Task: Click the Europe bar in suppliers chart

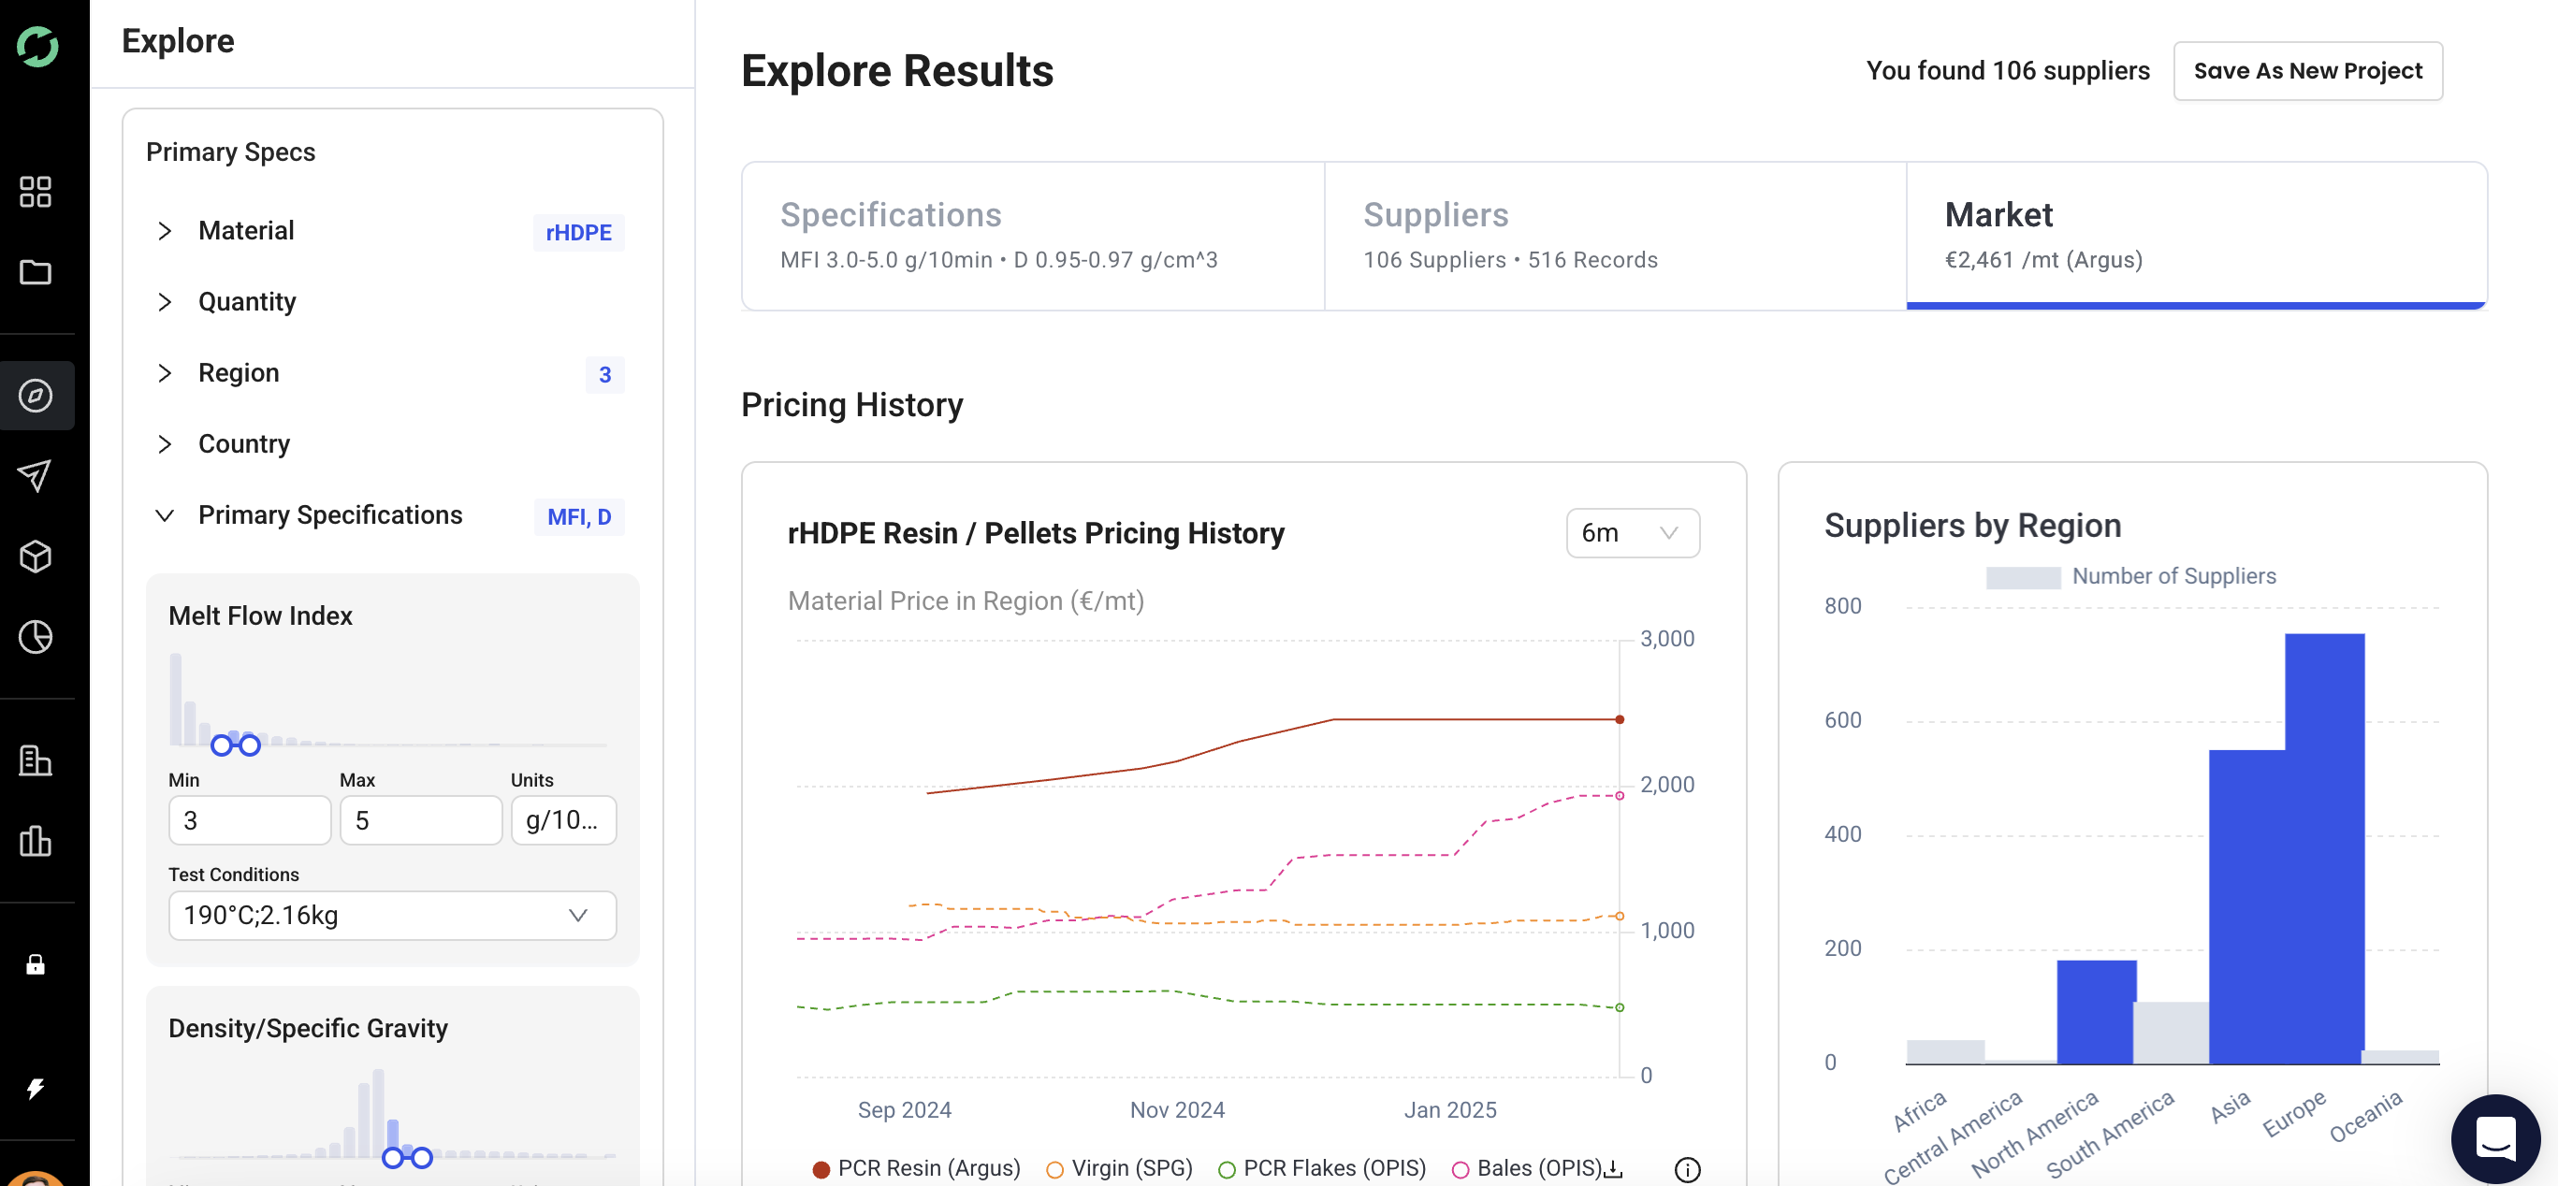Action: 2324,848
